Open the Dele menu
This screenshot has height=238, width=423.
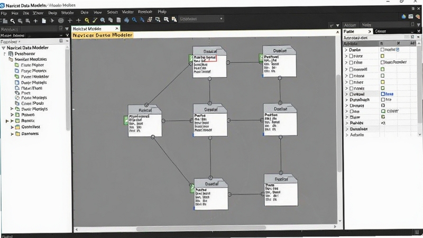[85, 12]
